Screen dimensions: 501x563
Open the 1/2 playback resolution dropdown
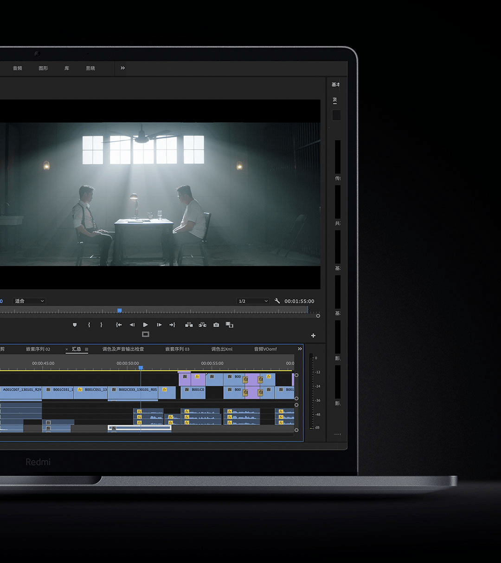pyautogui.click(x=253, y=301)
